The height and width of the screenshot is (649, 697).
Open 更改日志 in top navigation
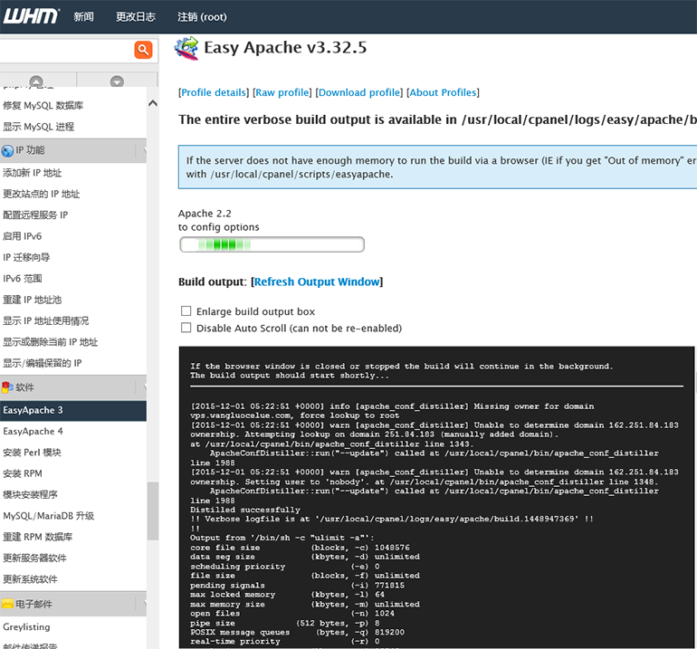pos(136,17)
